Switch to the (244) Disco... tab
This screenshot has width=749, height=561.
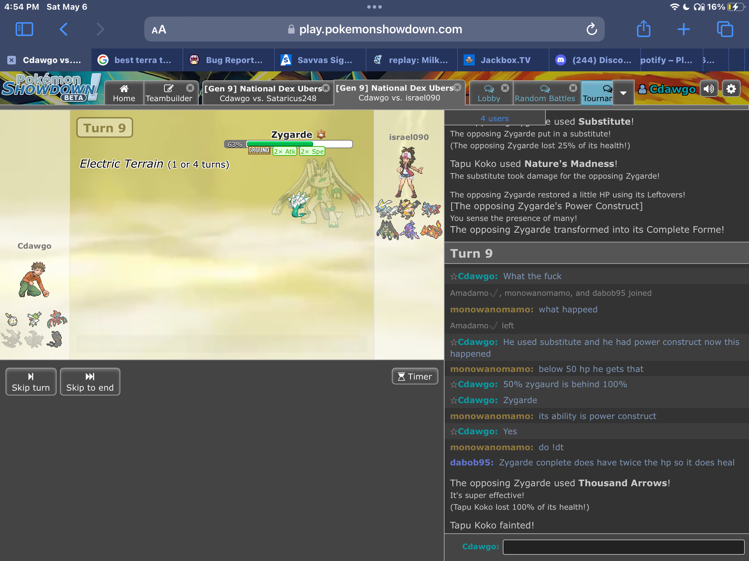point(595,60)
